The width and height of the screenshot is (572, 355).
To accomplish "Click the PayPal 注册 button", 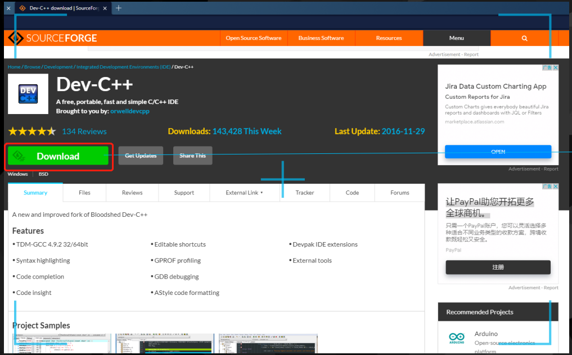I will coord(498,267).
